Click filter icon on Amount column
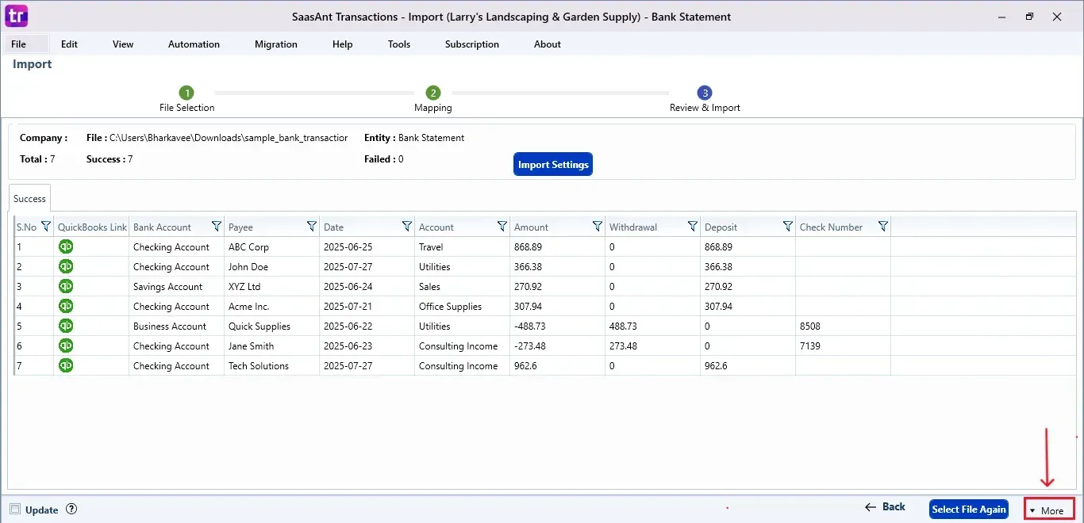 [598, 227]
